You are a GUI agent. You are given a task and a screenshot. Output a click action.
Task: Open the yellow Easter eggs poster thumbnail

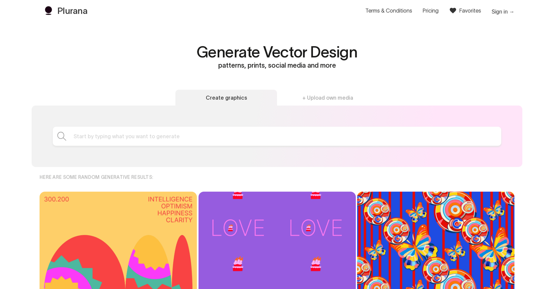(x=118, y=240)
